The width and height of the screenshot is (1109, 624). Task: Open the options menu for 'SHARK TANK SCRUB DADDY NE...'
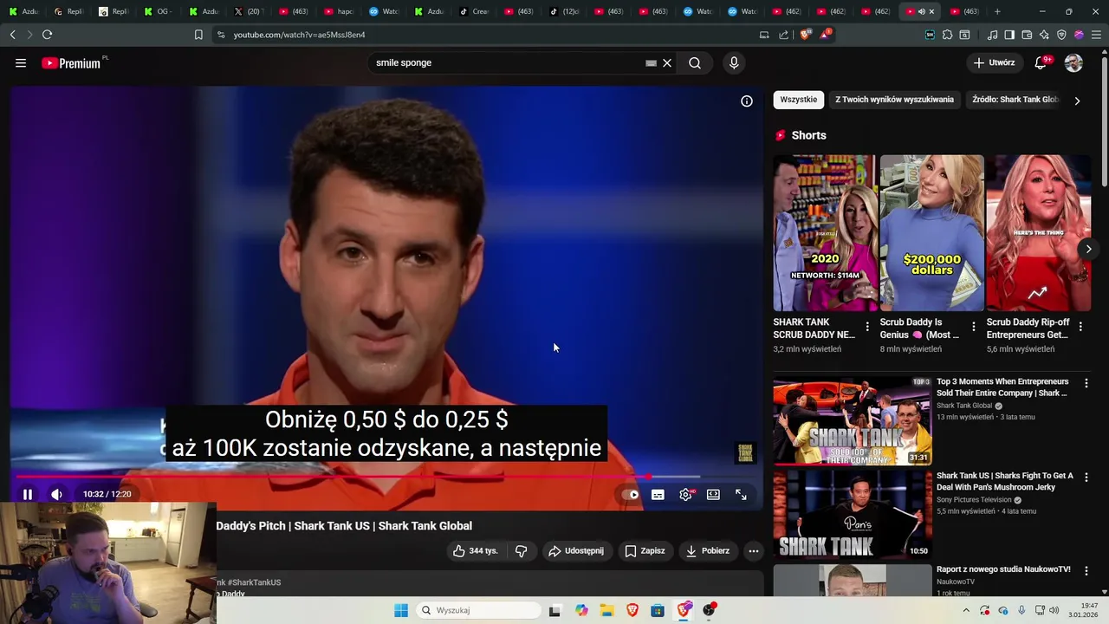tap(867, 327)
